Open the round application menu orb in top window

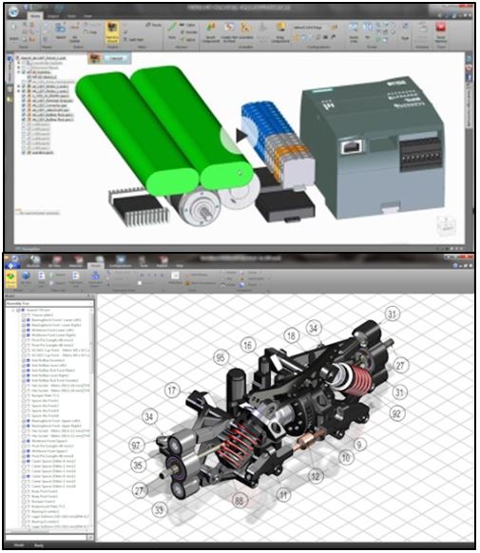coord(13,11)
